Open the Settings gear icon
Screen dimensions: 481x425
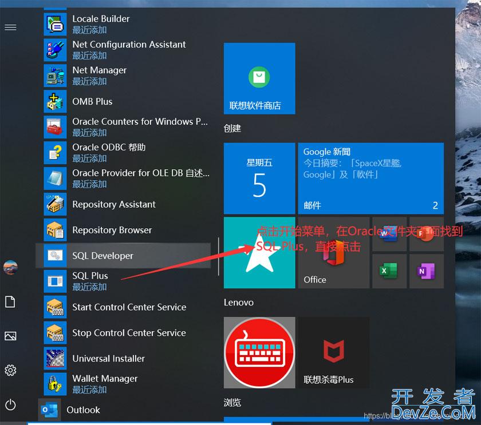click(x=10, y=371)
